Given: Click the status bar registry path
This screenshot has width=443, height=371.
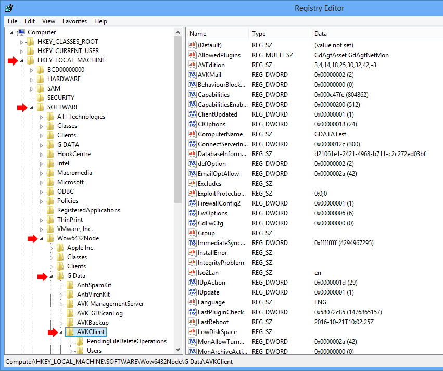Looking at the screenshot, I should coord(119,362).
